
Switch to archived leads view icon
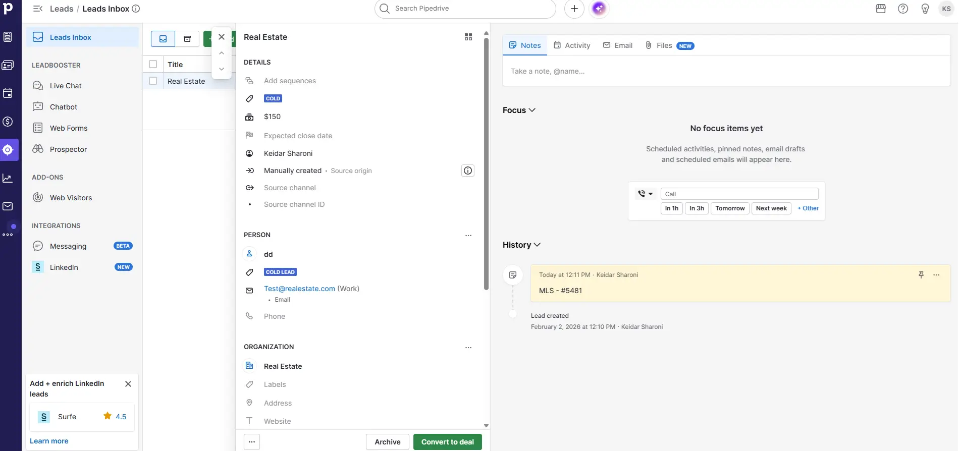pos(187,39)
